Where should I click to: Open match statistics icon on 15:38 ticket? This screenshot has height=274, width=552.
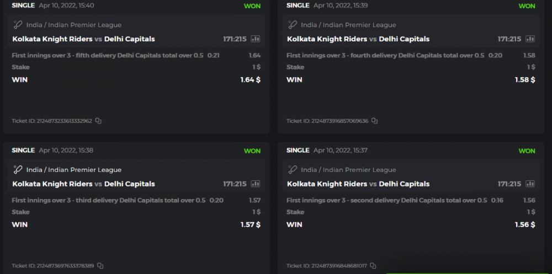coord(255,184)
